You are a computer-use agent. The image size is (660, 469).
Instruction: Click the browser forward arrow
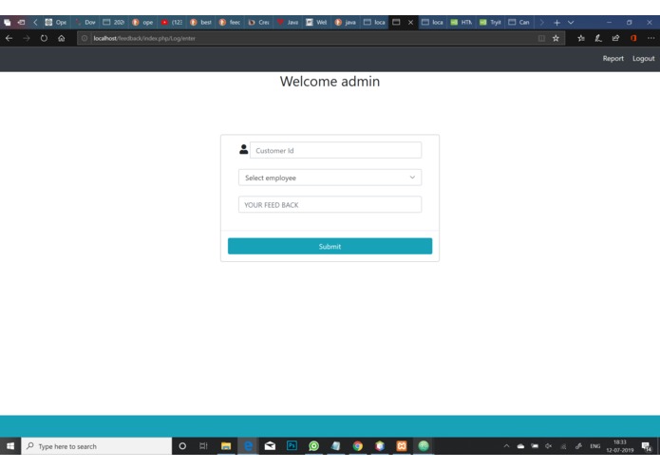(x=26, y=38)
